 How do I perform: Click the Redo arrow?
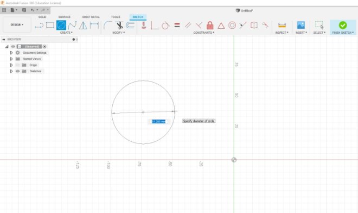pos(43,10)
